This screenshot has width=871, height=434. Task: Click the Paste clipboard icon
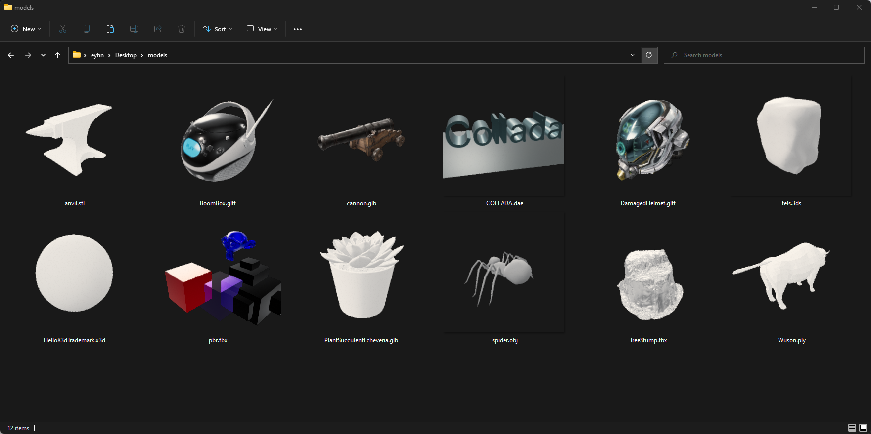point(110,29)
